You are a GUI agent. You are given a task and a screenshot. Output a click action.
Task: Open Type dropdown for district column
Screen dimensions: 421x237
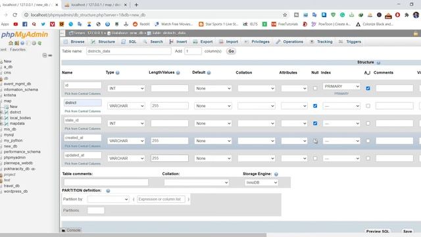point(126,106)
